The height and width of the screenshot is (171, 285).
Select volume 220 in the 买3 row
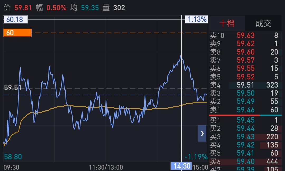point(272,137)
